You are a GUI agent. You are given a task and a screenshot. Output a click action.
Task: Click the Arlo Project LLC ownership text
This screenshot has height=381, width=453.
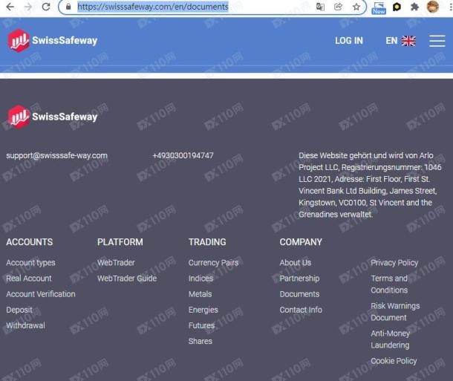(x=370, y=185)
